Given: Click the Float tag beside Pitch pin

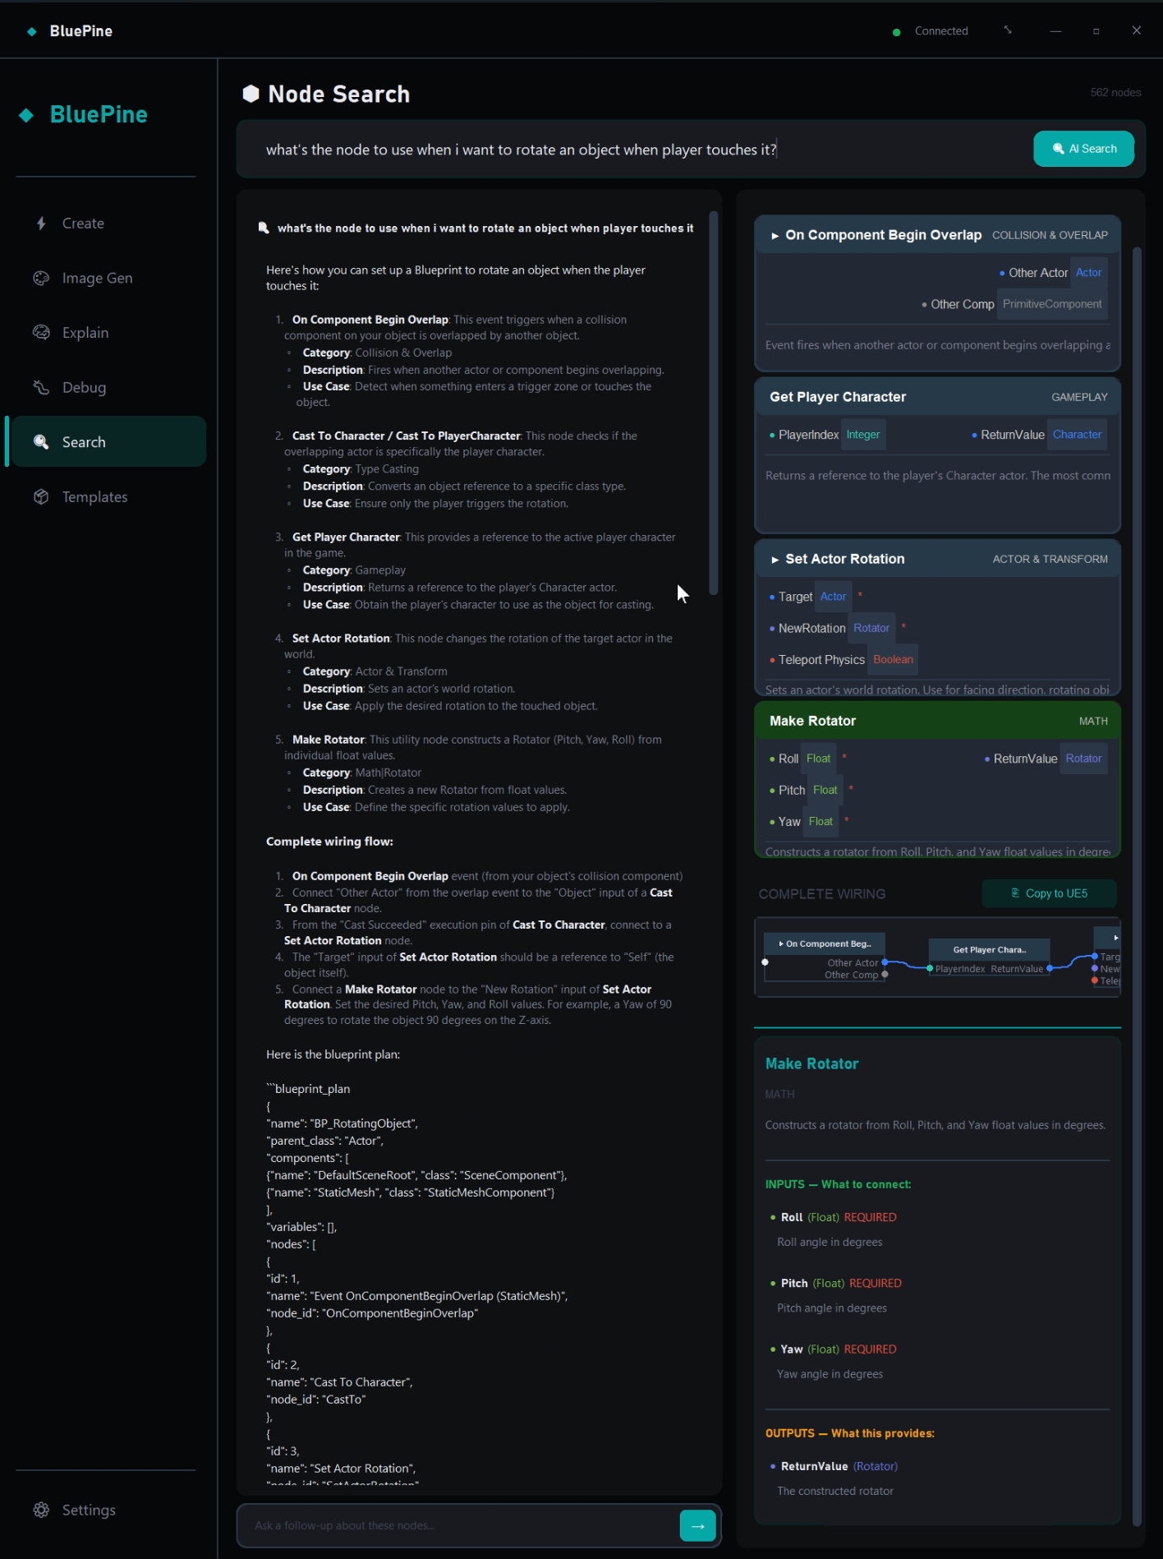Looking at the screenshot, I should pyautogui.click(x=825, y=791).
